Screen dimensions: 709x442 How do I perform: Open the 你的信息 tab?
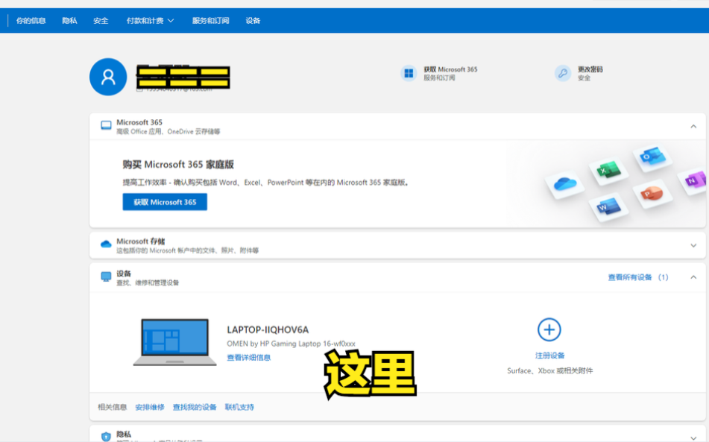pyautogui.click(x=31, y=21)
